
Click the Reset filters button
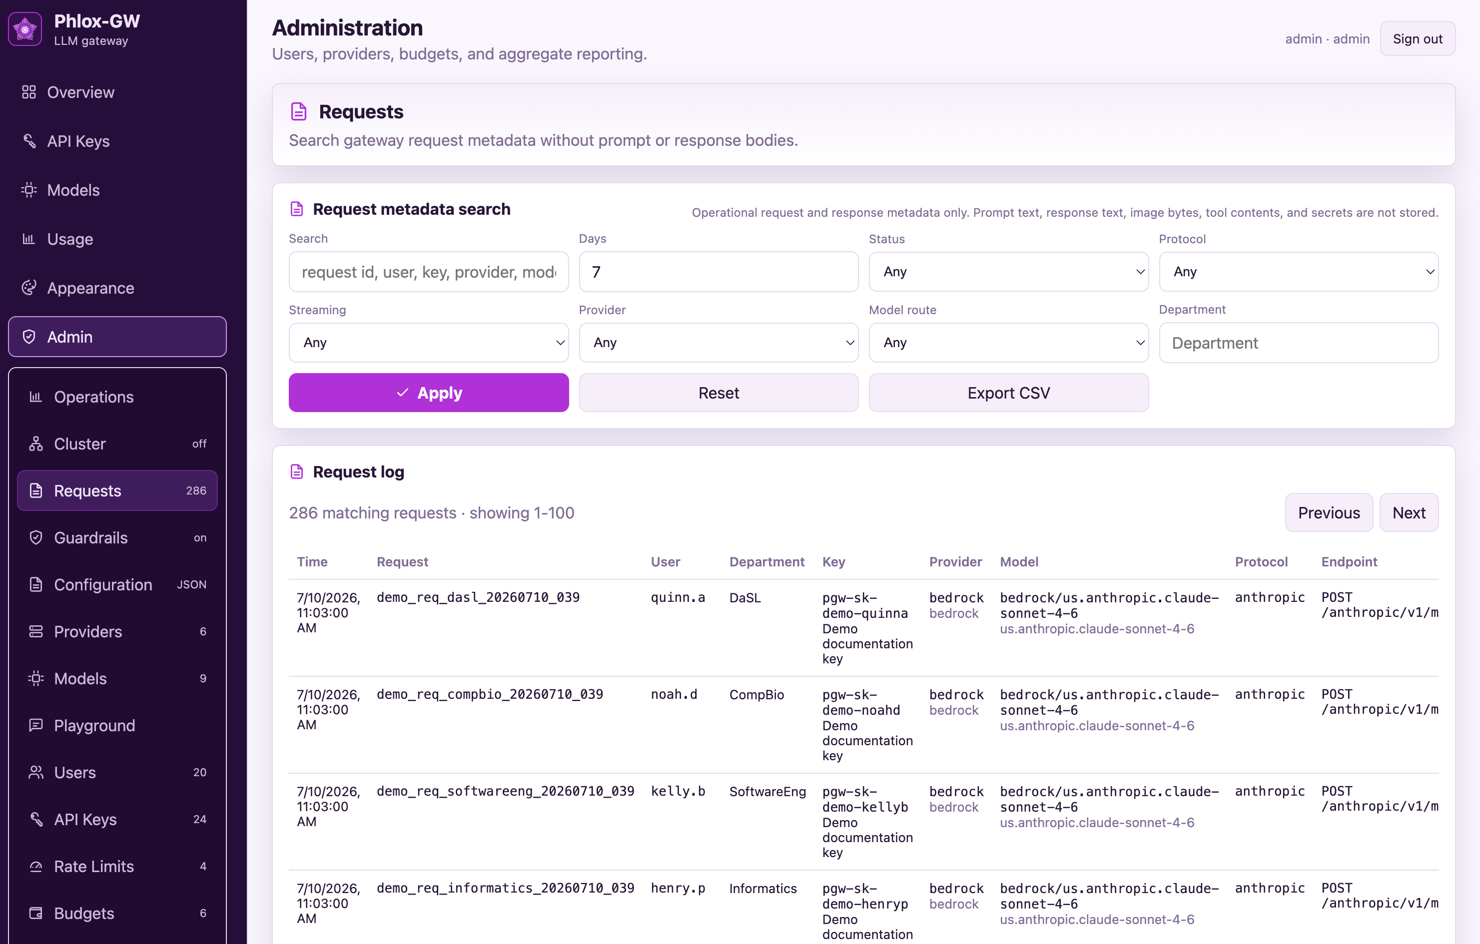719,393
